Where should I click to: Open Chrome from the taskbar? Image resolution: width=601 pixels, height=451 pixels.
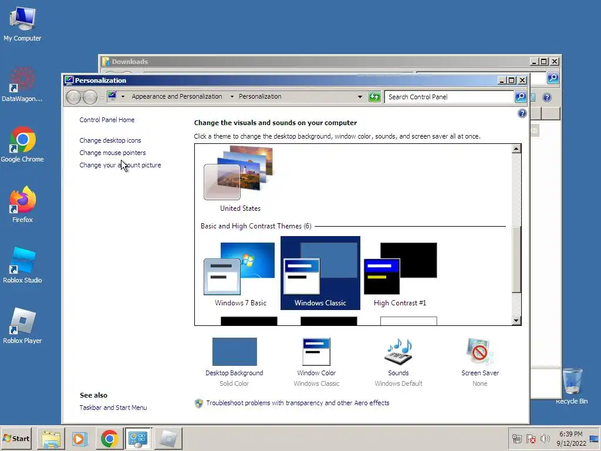(x=109, y=438)
